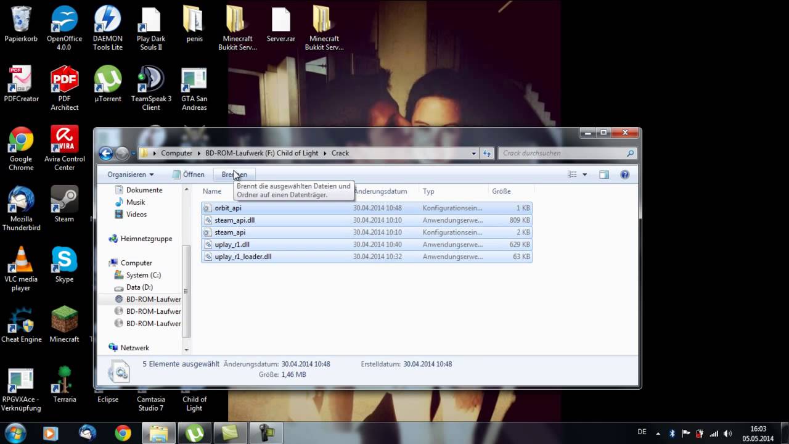The image size is (789, 444).
Task: Click Computer in address breadcrumb
Action: point(177,153)
